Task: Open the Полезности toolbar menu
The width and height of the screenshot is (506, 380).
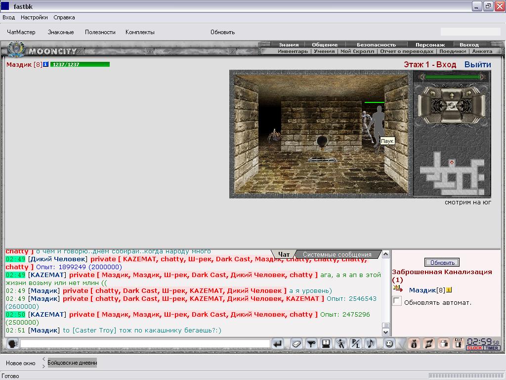Action: point(100,32)
